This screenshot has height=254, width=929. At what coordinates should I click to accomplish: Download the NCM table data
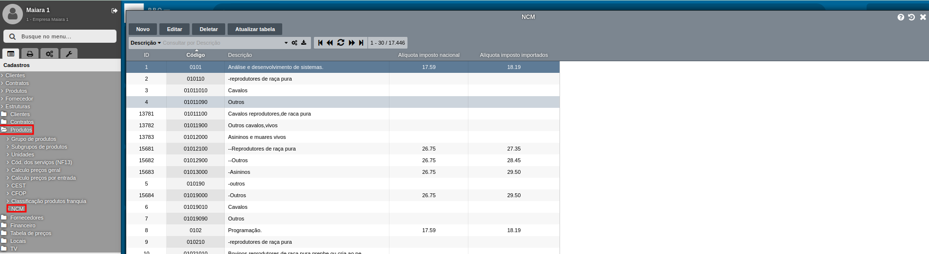304,43
